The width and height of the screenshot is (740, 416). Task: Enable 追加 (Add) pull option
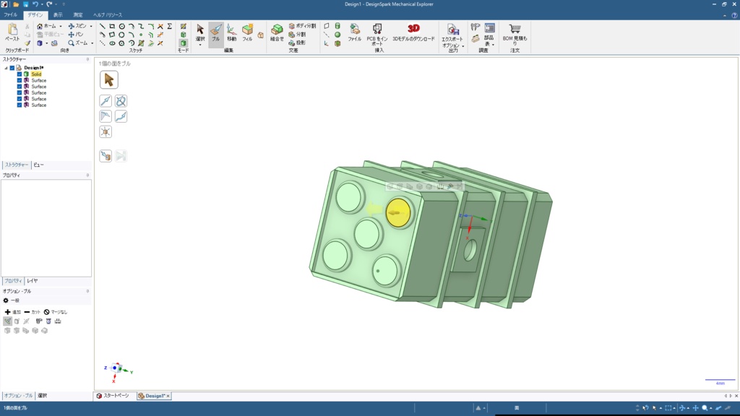pyautogui.click(x=13, y=312)
